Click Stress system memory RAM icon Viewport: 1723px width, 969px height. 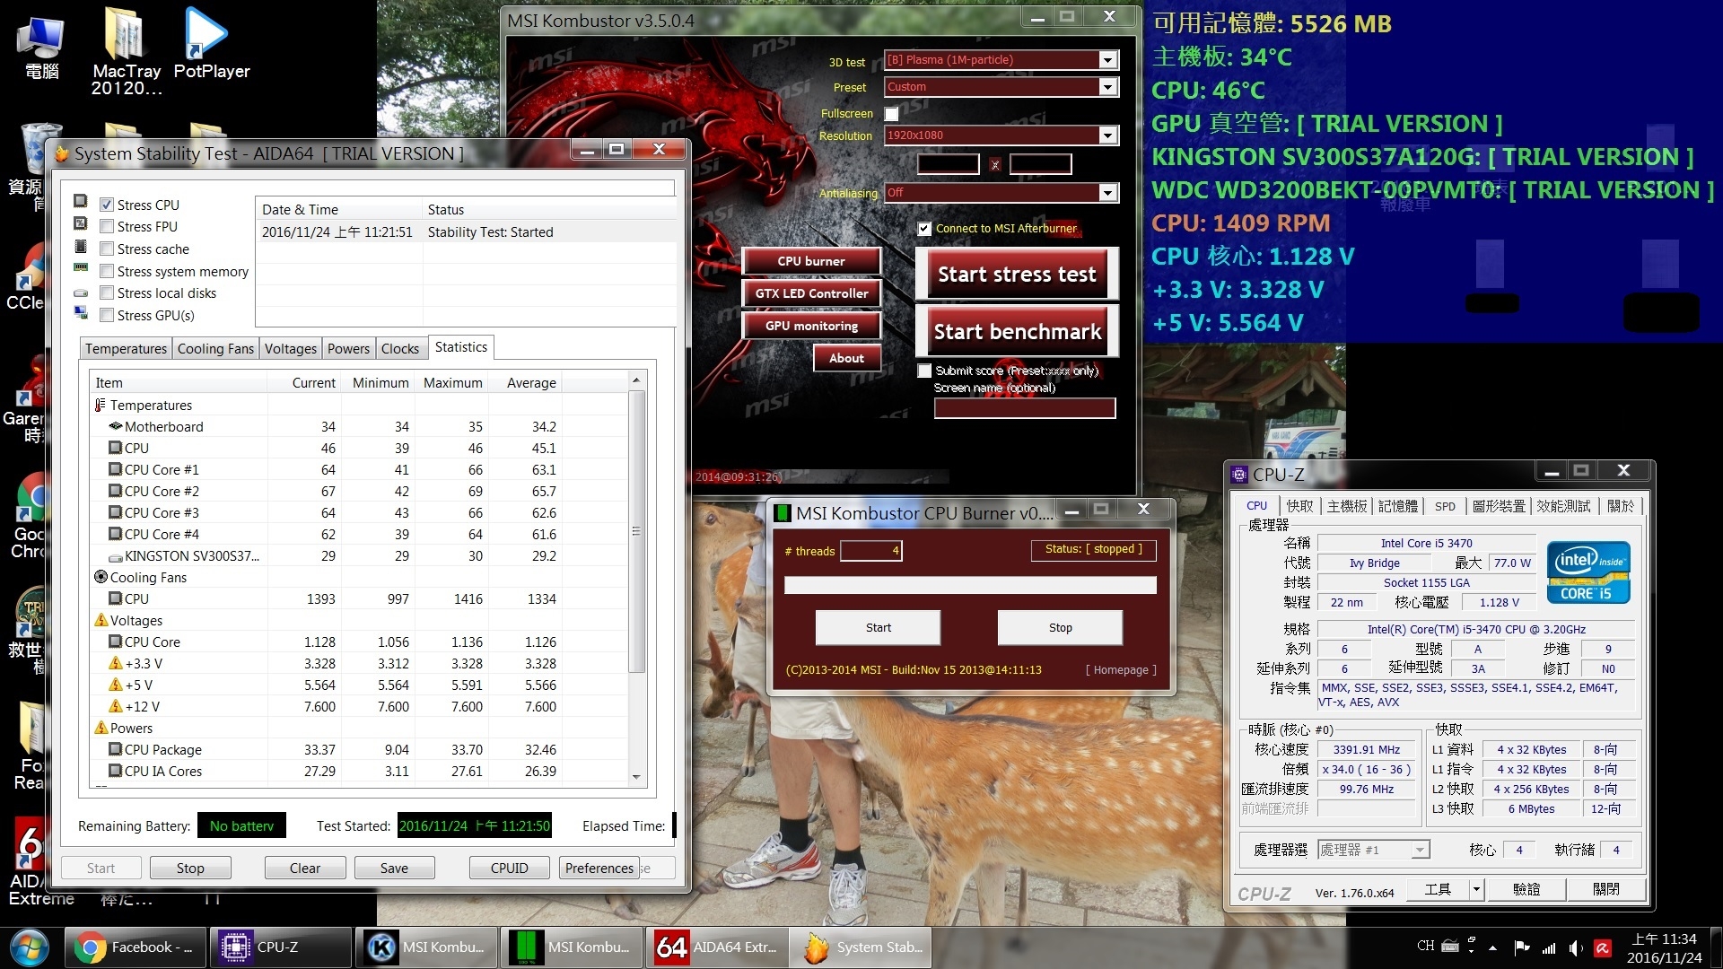click(81, 267)
